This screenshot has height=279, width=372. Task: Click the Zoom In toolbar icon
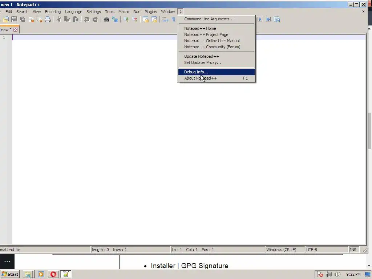pos(126,20)
